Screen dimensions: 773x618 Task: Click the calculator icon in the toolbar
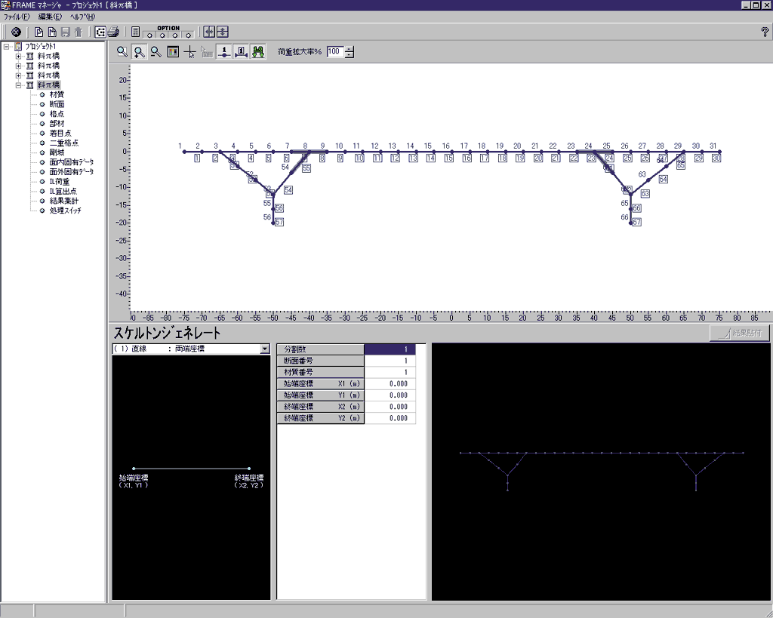[x=135, y=32]
